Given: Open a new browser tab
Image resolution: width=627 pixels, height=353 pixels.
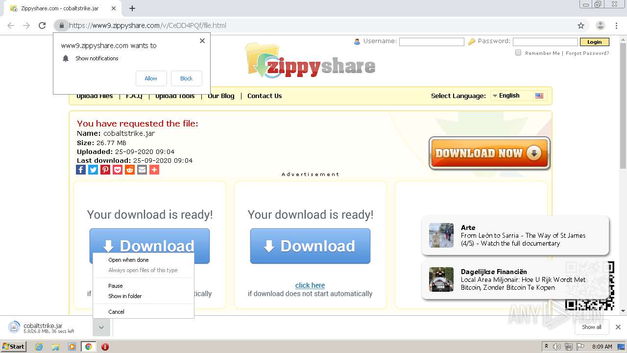Looking at the screenshot, I should tap(132, 8).
